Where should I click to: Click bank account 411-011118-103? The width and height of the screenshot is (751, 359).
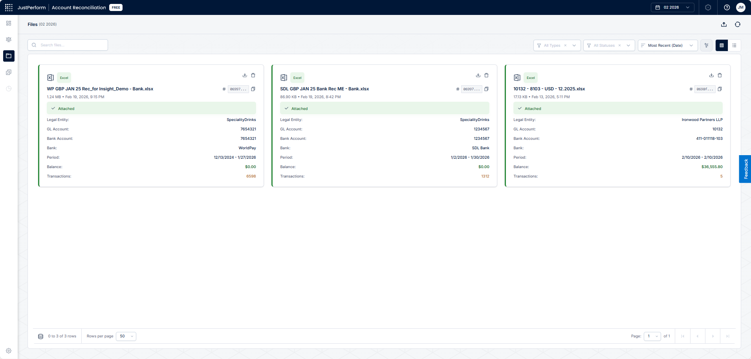(x=709, y=139)
